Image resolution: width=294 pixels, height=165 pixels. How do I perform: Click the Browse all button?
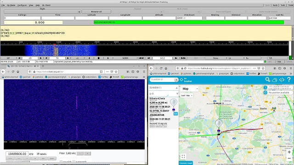click(x=96, y=11)
